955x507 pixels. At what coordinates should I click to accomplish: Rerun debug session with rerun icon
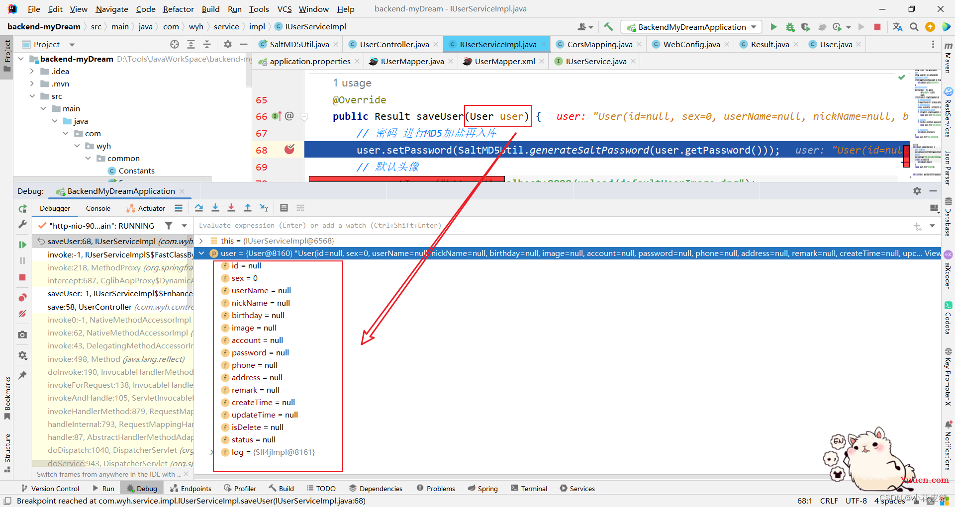coord(22,209)
